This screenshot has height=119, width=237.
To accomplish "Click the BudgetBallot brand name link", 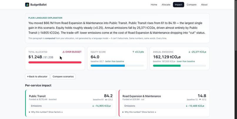I will coord(39,5).
